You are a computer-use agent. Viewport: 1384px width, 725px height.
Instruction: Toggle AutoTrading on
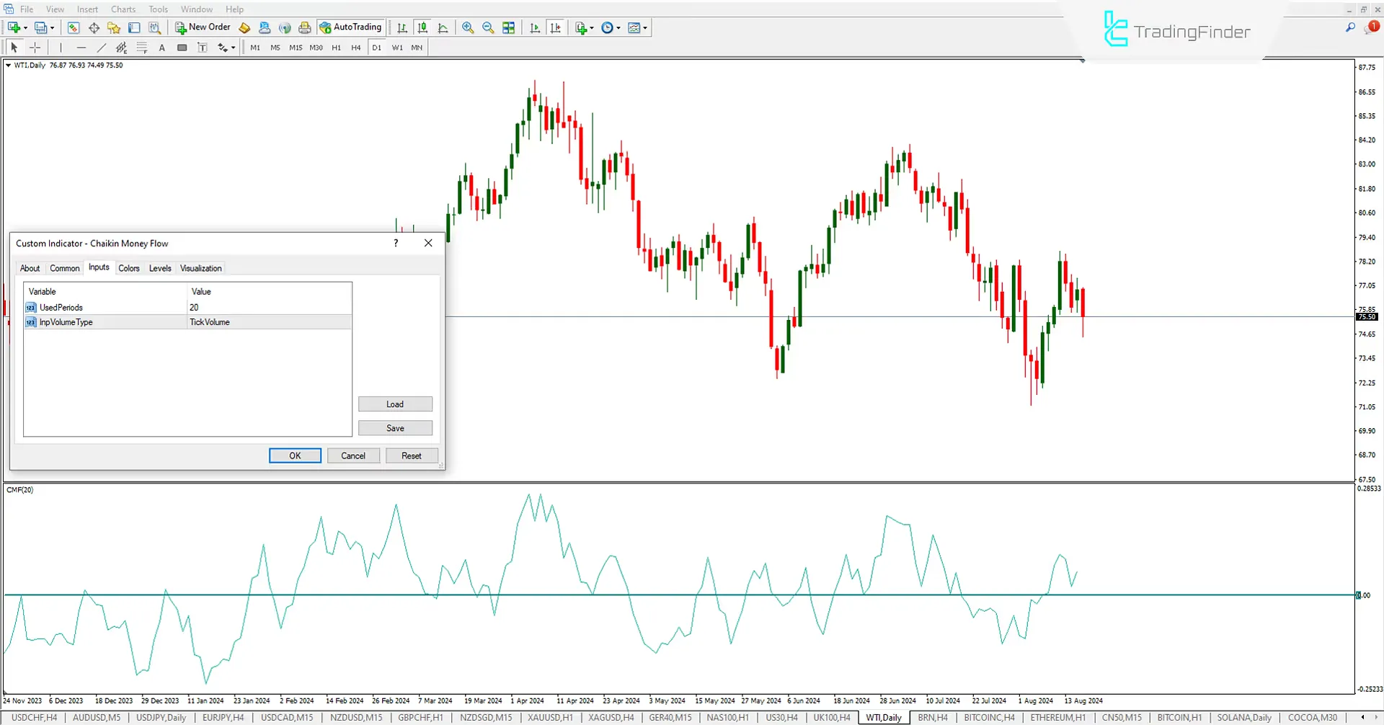(351, 27)
